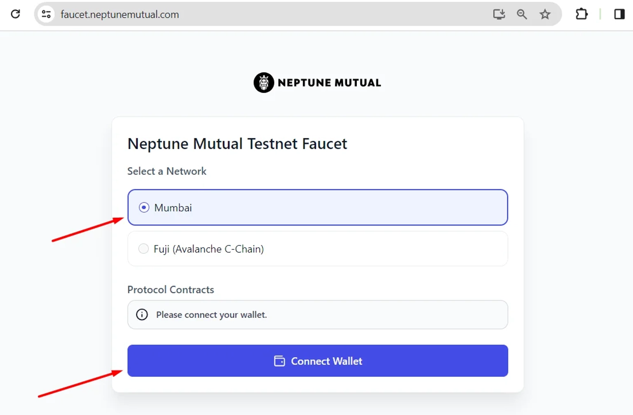The image size is (633, 415).
Task: Click the install app icon in address bar
Action: coord(499,14)
